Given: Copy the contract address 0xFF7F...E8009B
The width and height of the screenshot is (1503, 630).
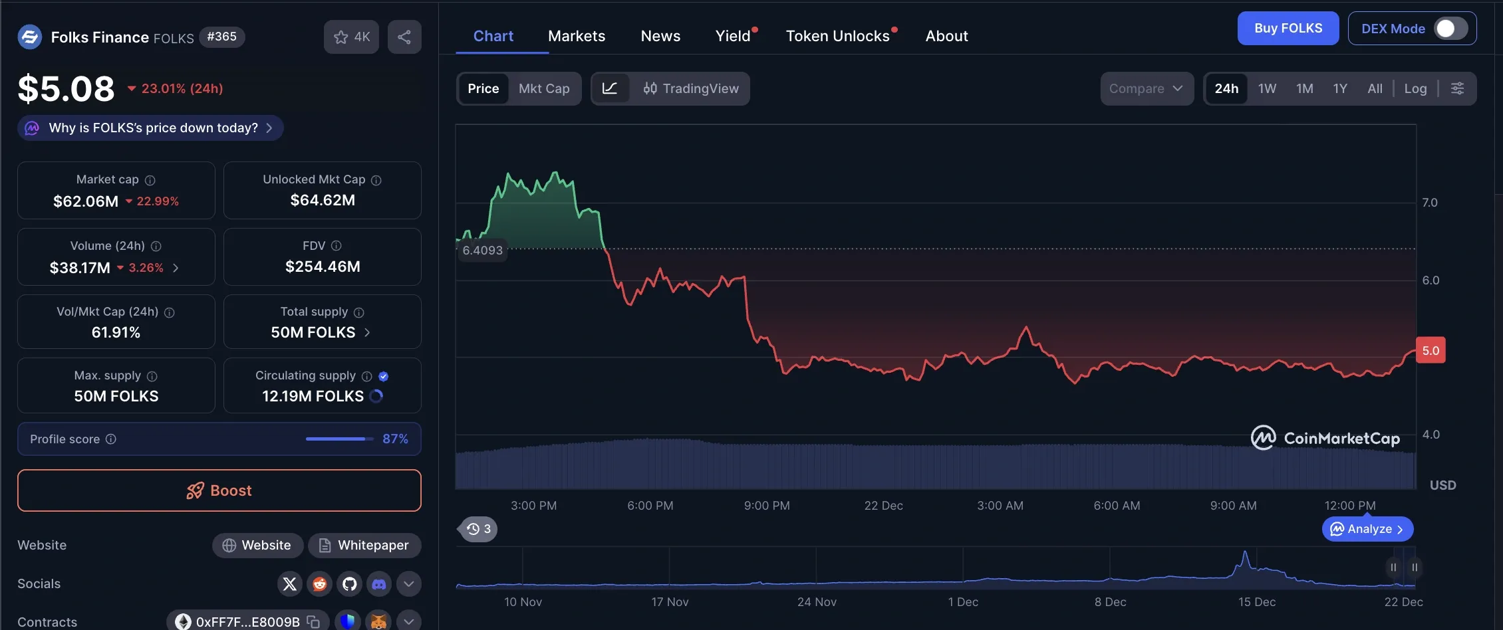Looking at the screenshot, I should pos(313,622).
